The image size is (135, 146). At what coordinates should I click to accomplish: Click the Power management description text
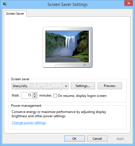coord(59,114)
